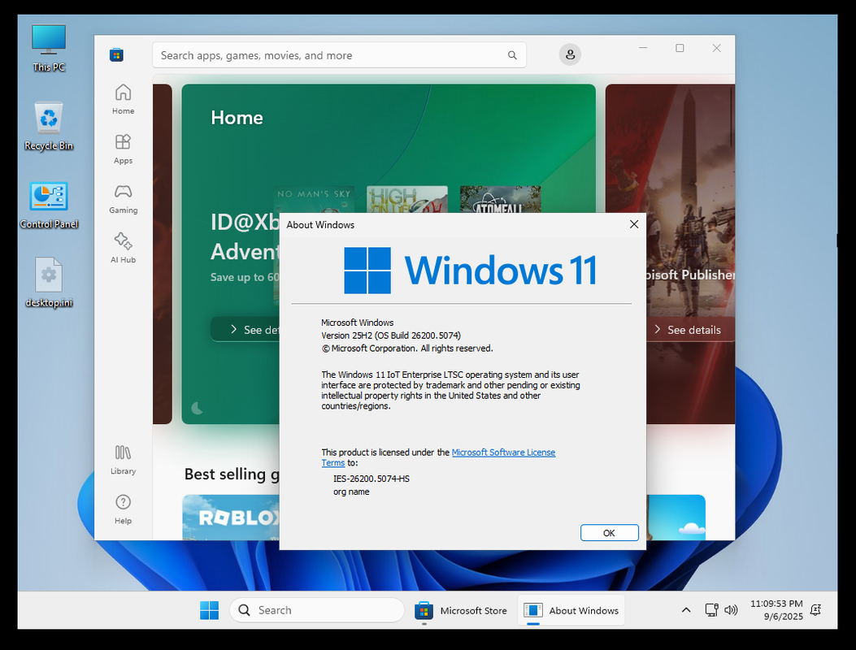The height and width of the screenshot is (650, 856).
Task: Maximize the Microsoft Store window
Action: [680, 48]
